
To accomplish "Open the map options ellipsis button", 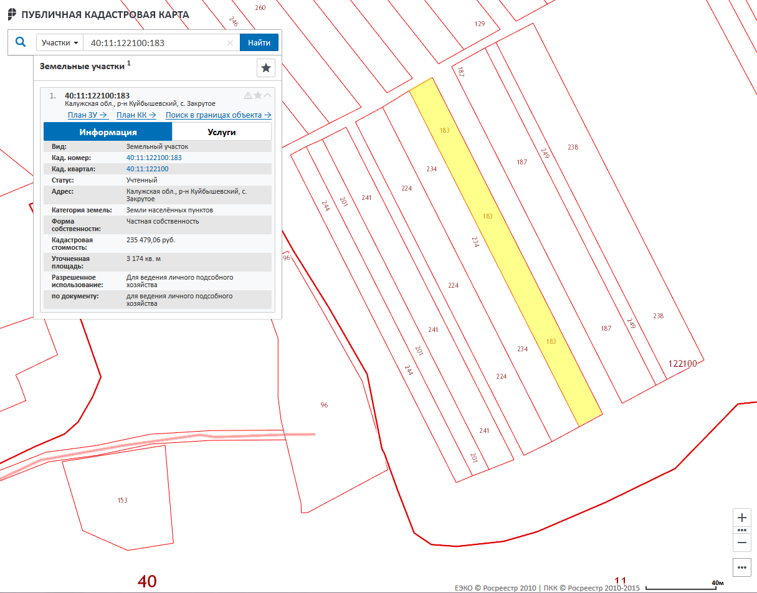I will (x=741, y=567).
